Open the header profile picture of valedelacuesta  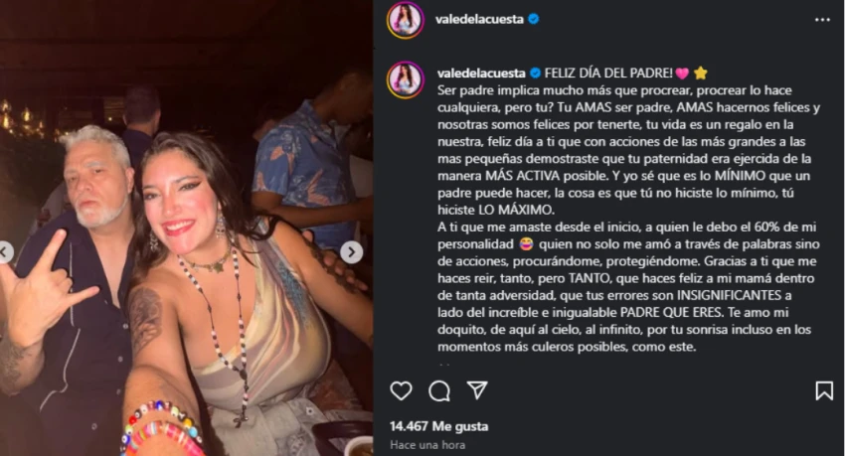[406, 20]
